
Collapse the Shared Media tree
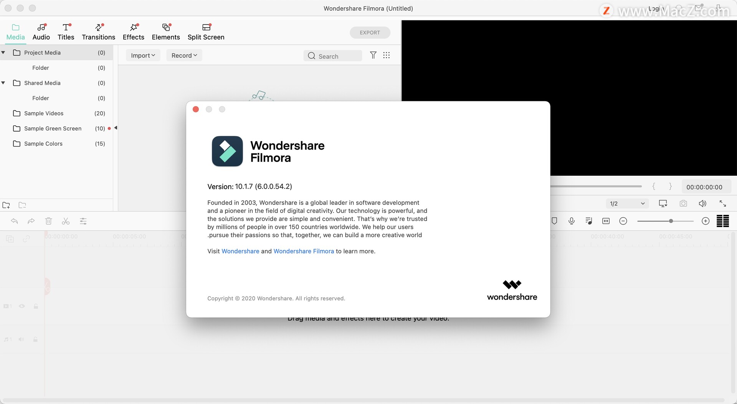tap(3, 83)
